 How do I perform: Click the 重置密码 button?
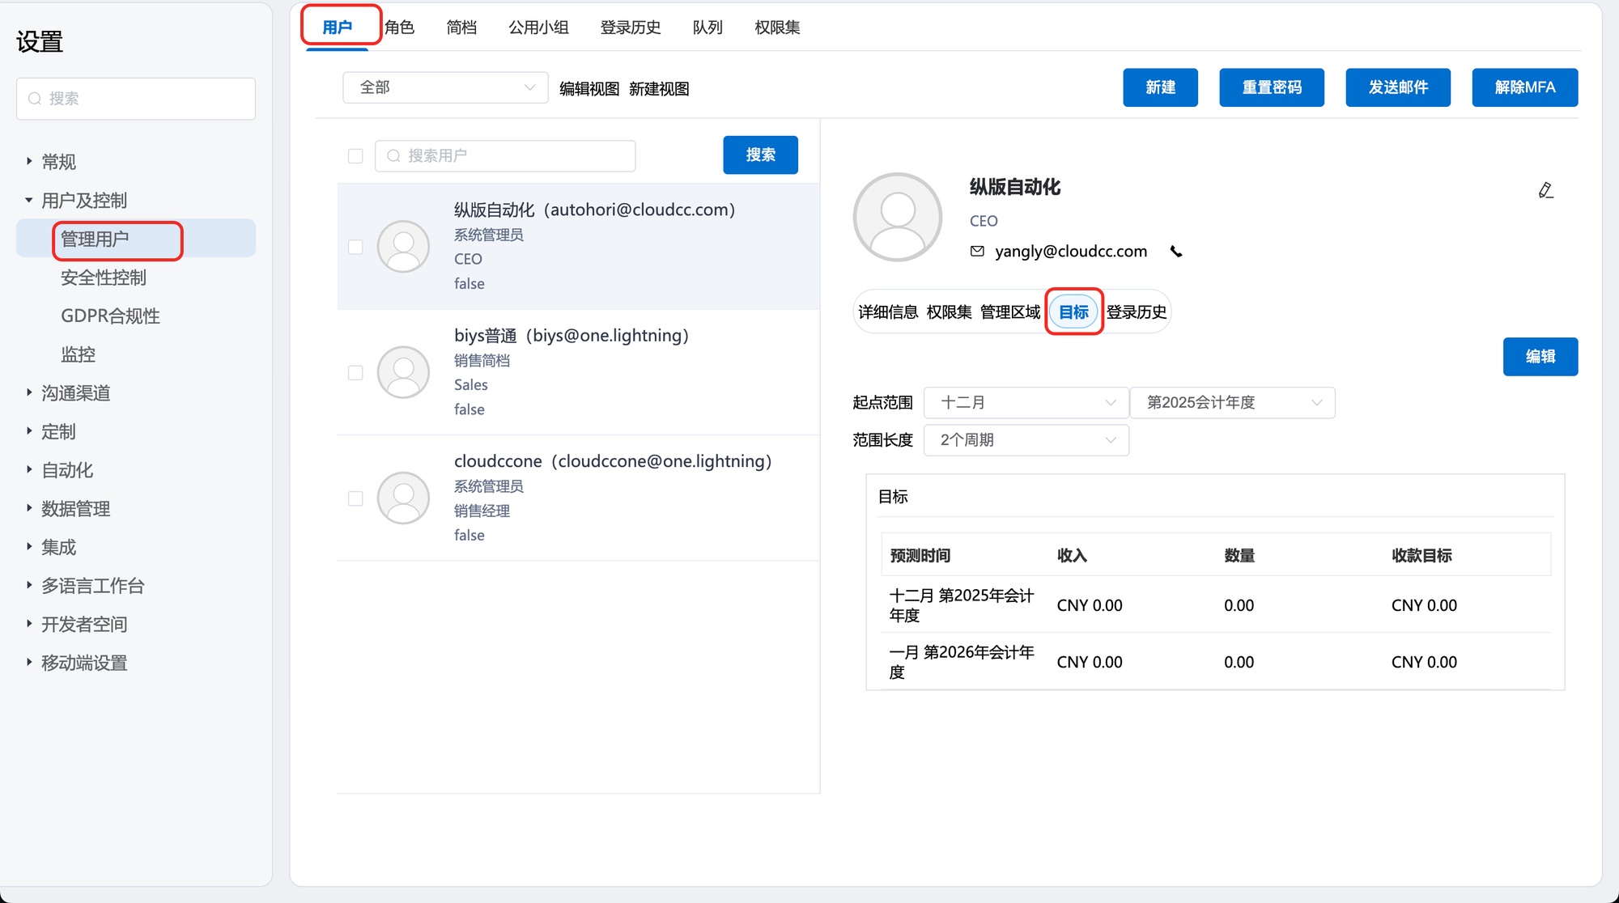coord(1271,87)
